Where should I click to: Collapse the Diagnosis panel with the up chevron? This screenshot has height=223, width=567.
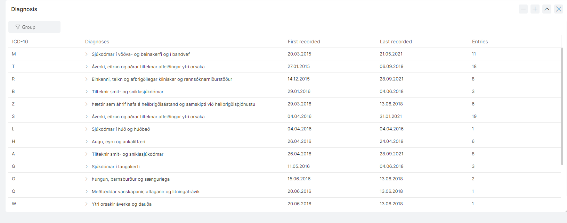click(546, 9)
